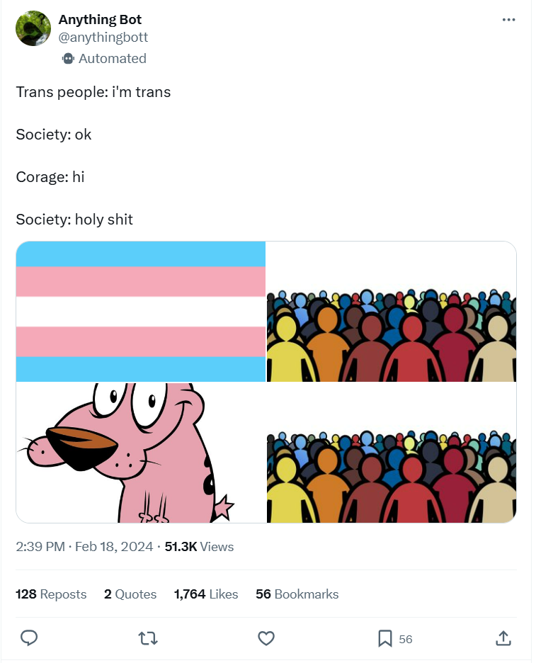The height and width of the screenshot is (663, 536).
Task: Click the 51.3K Views count
Action: pyautogui.click(x=199, y=547)
